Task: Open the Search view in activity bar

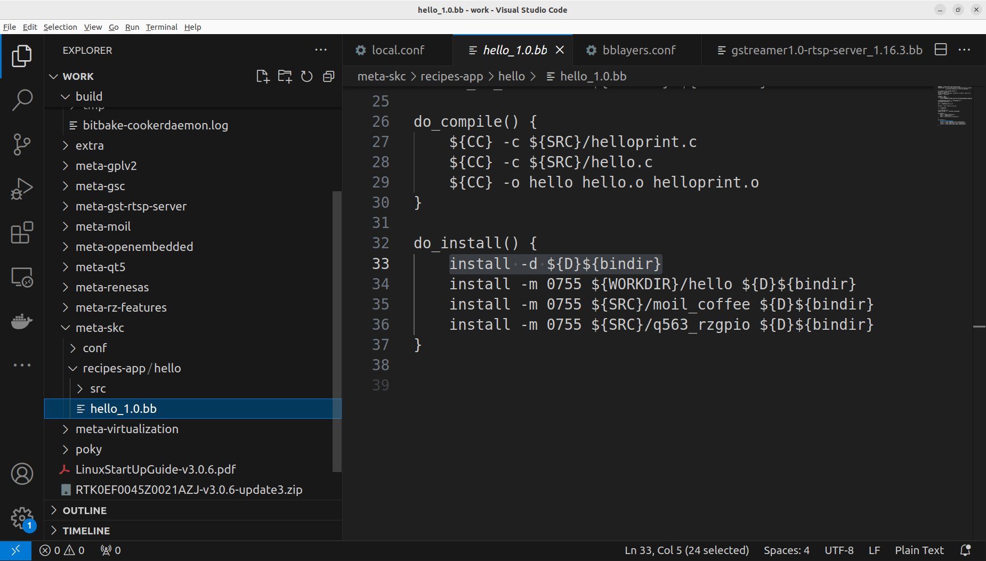Action: click(x=22, y=100)
